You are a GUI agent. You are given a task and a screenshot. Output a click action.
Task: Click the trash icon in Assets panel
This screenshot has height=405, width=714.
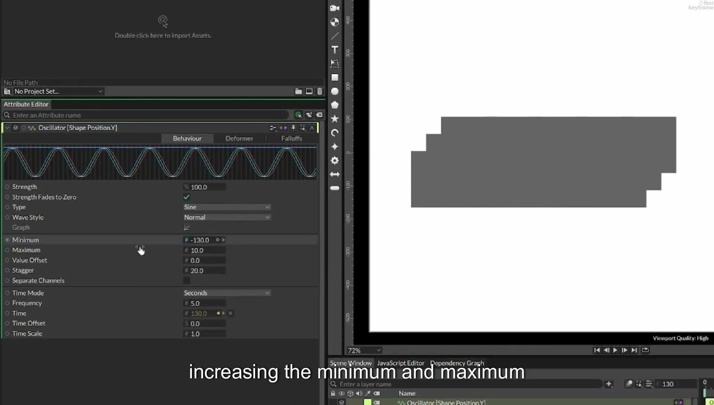pos(319,91)
